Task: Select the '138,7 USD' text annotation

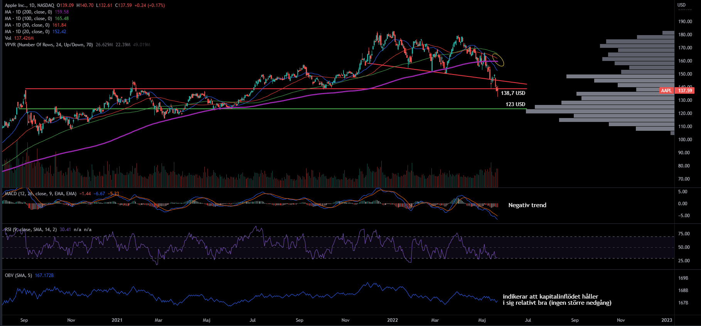Action: pyautogui.click(x=513, y=93)
